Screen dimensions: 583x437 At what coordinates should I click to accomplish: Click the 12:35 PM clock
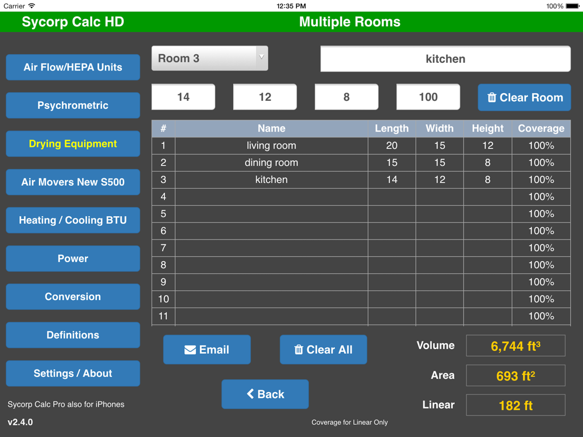[291, 6]
